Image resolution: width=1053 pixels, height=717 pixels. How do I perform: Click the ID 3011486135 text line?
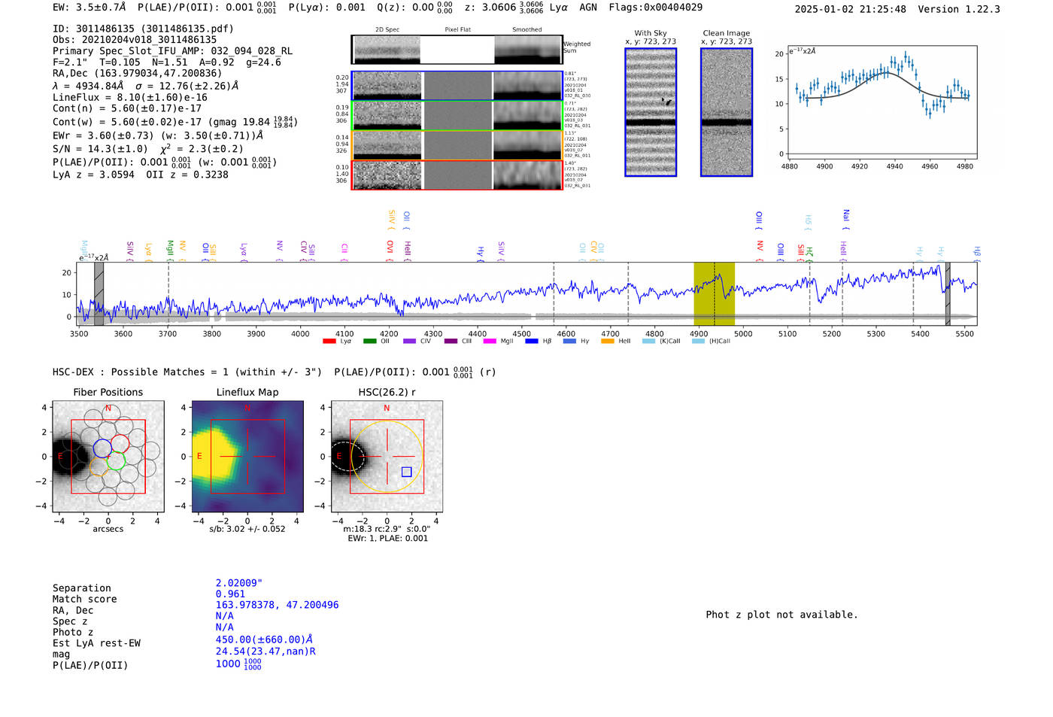tap(143, 29)
